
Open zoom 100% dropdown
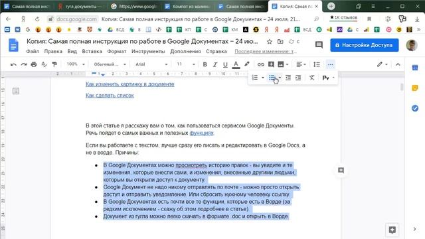coord(76,64)
